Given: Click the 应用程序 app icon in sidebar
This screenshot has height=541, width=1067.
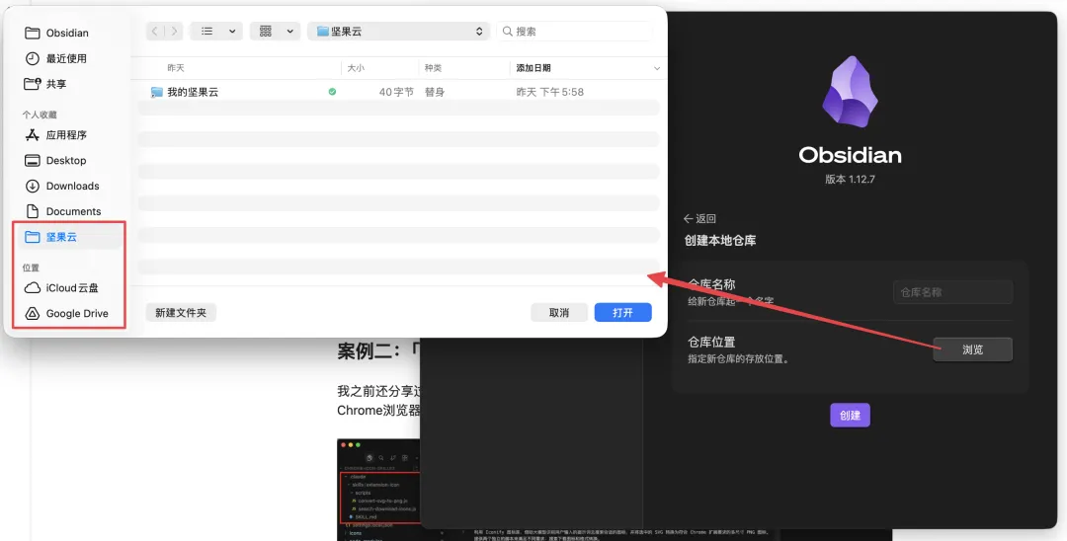Looking at the screenshot, I should [x=32, y=134].
